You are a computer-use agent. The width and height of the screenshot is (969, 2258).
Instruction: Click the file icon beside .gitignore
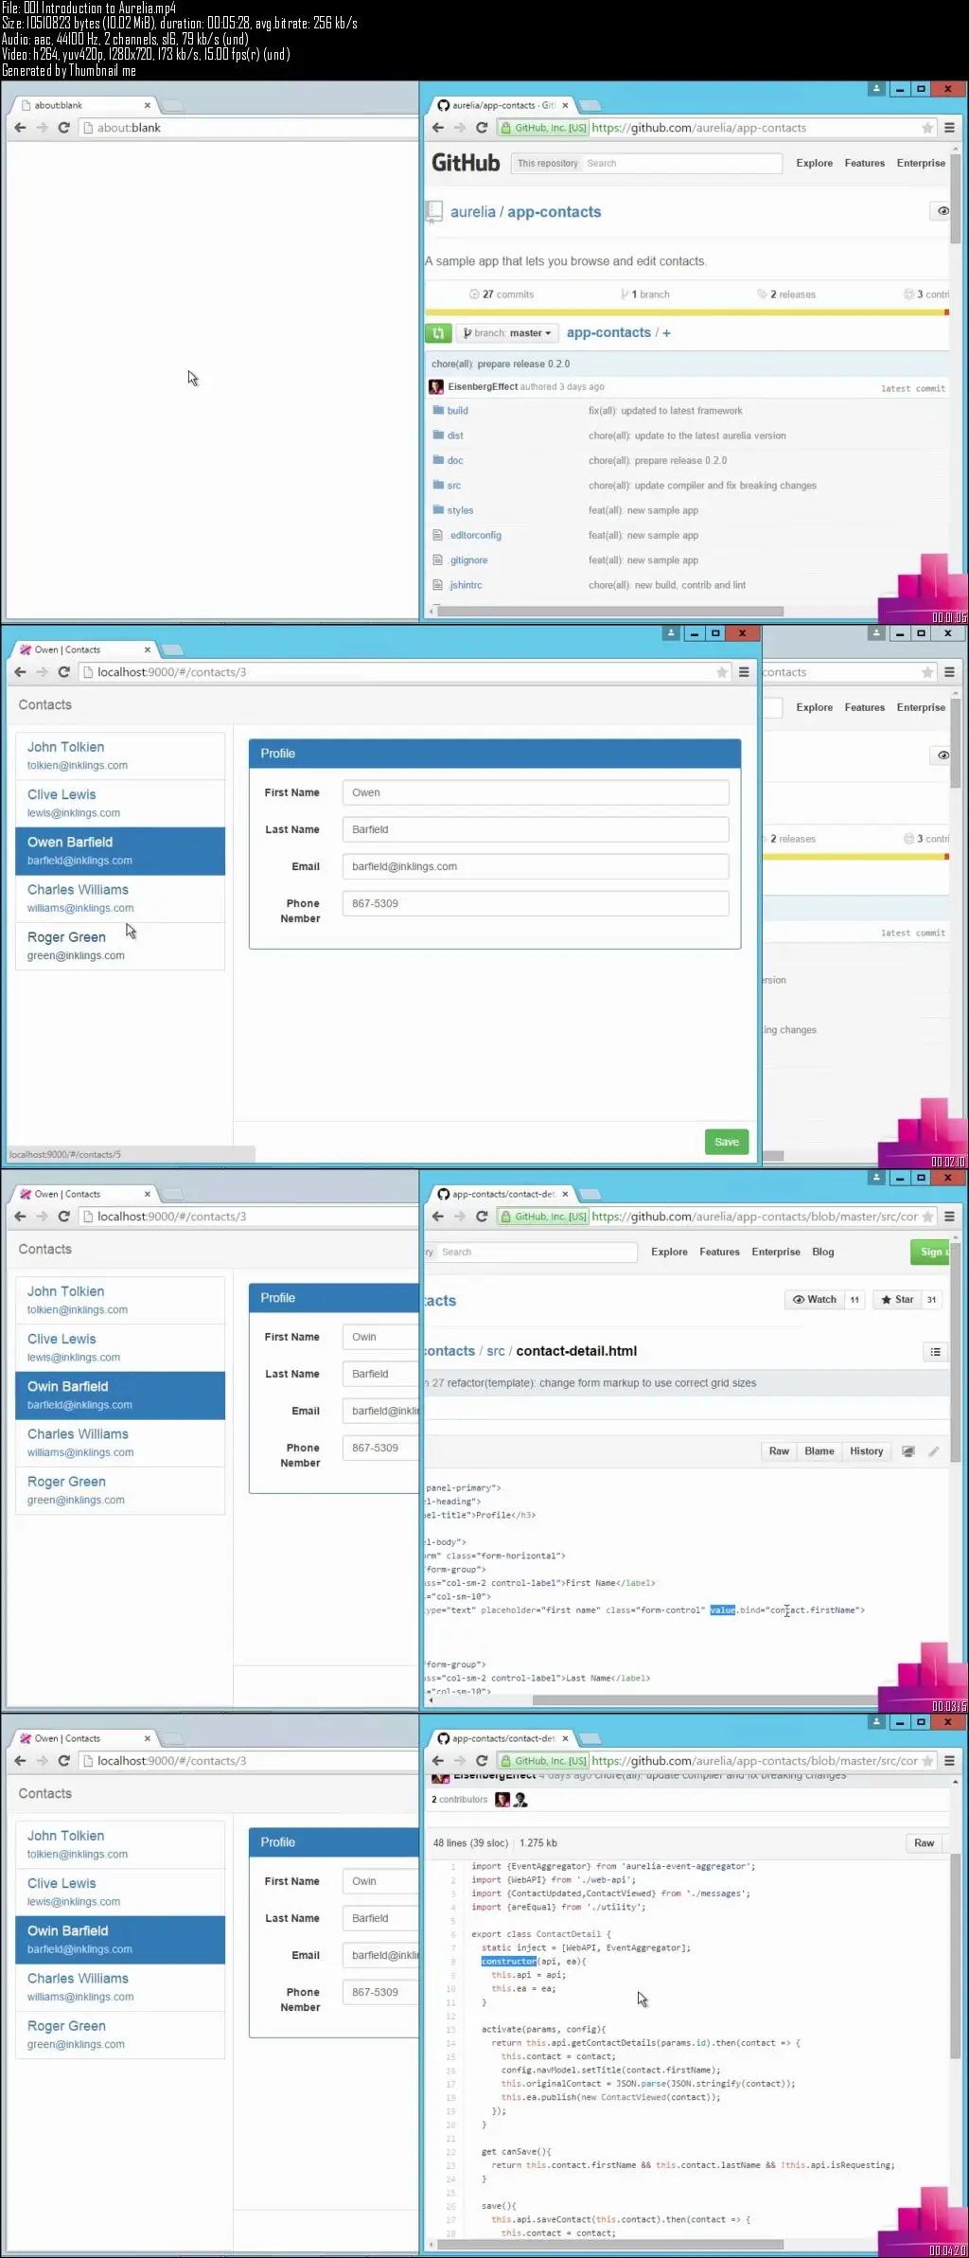pyautogui.click(x=437, y=560)
